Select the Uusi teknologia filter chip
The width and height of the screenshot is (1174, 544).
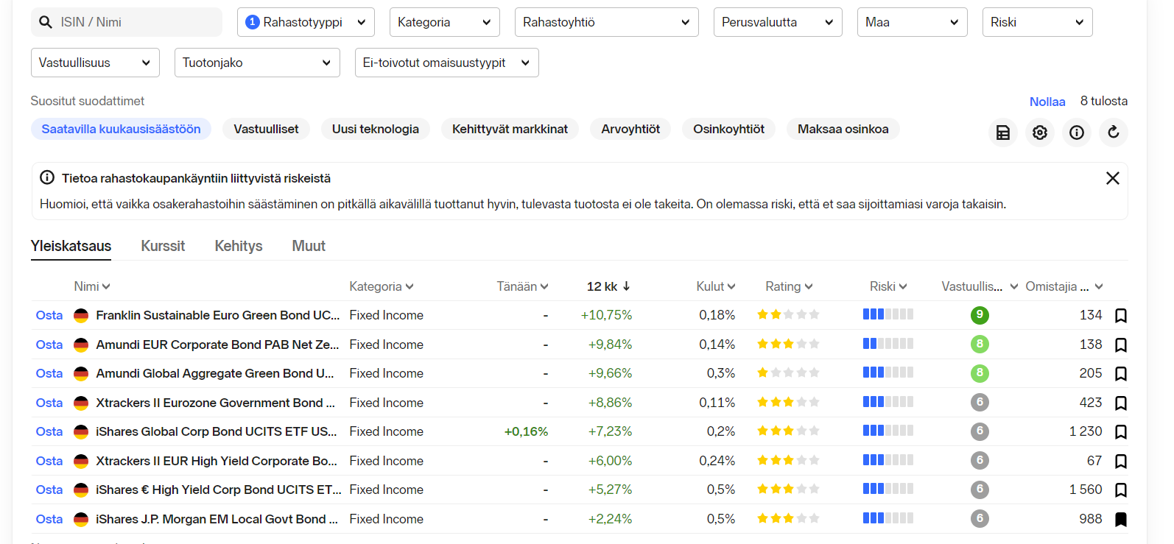(x=376, y=129)
